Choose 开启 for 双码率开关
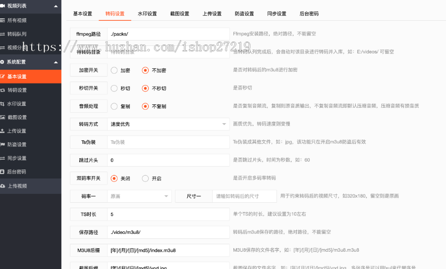Viewport: 446px width, 269px height. click(x=145, y=179)
